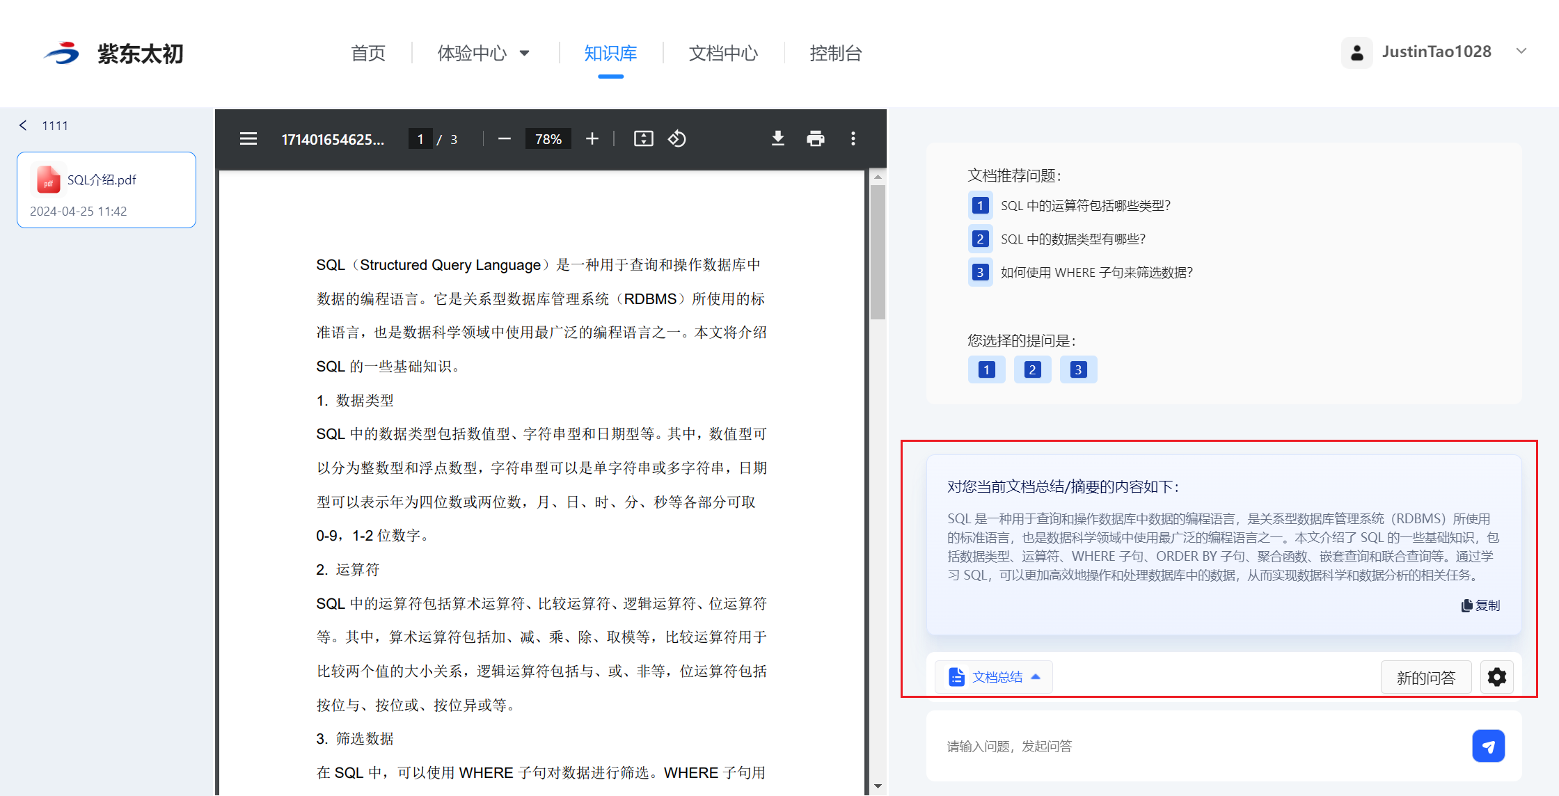
Task: Select recommended question SQL 中的运算符包括哪些类型
Action: point(1086,206)
